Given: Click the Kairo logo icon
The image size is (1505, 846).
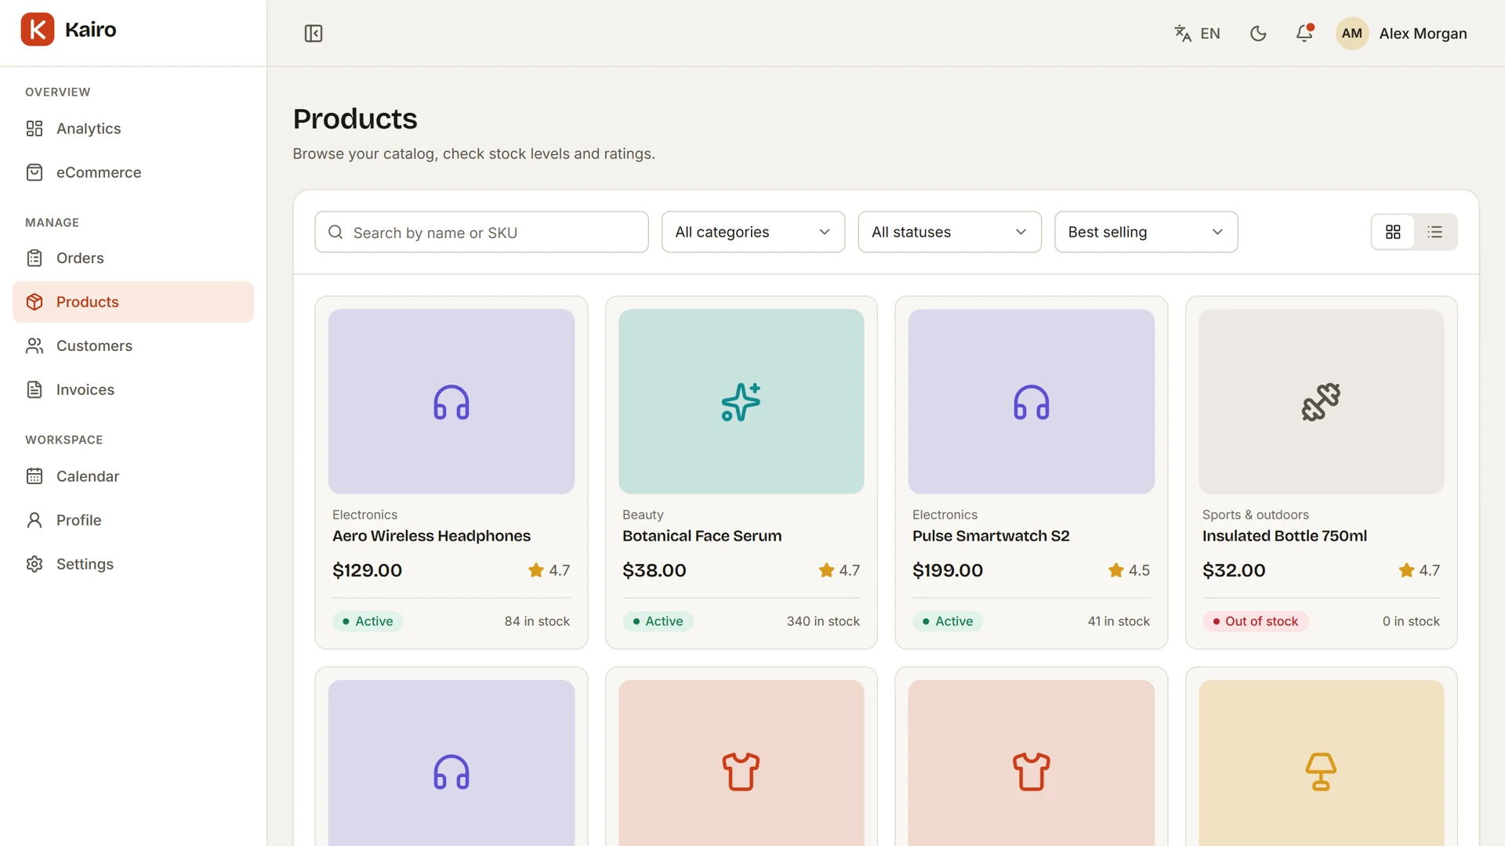Looking at the screenshot, I should click(x=38, y=30).
